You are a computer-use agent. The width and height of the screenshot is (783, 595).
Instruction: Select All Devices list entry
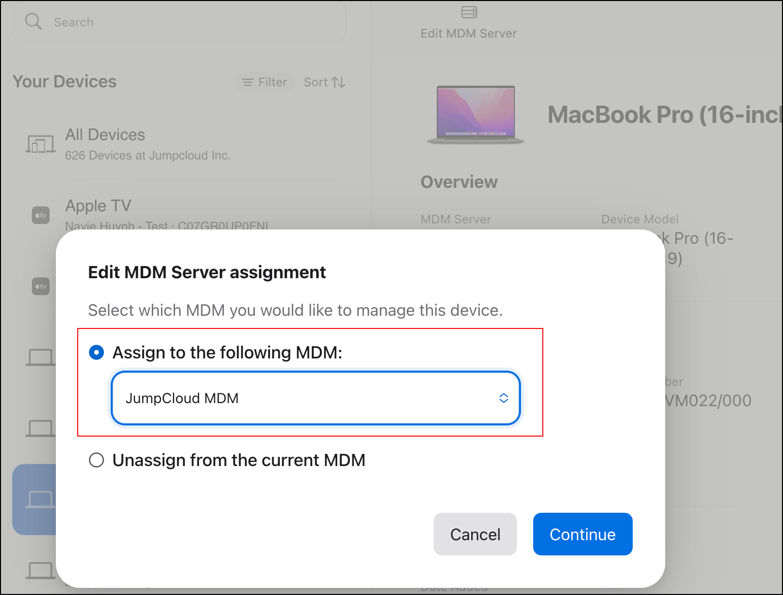pos(147,144)
